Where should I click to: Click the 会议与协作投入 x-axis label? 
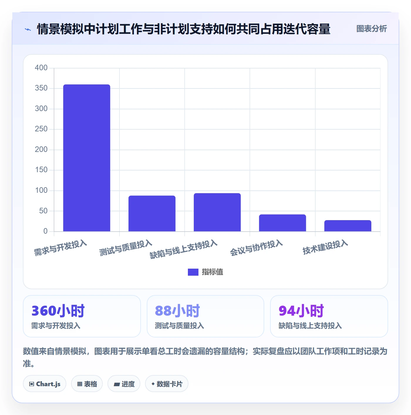click(256, 248)
